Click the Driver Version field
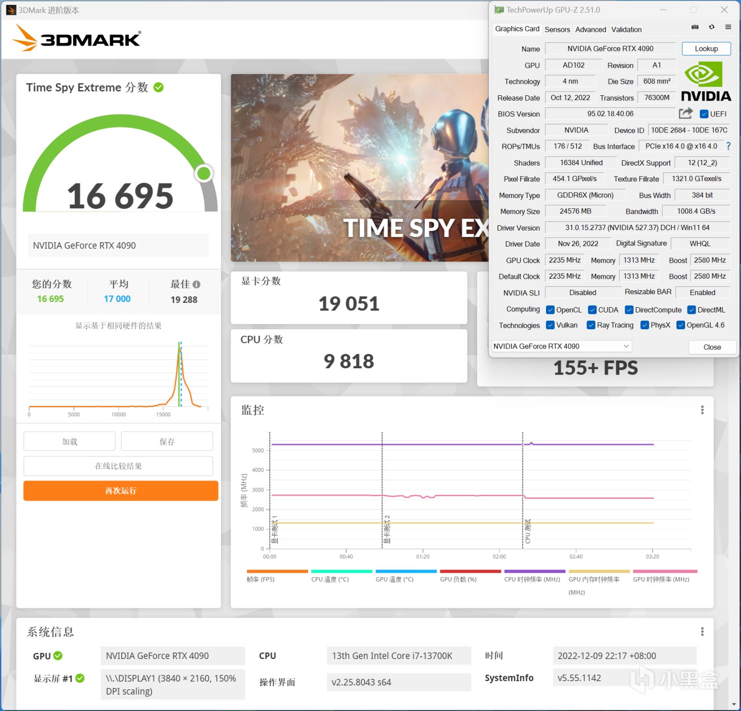Screen dimensions: 741x711 [x=637, y=228]
